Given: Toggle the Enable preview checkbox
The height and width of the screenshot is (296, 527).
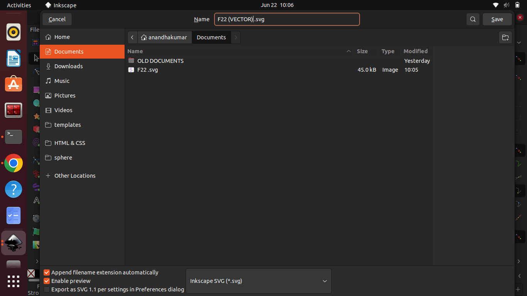Looking at the screenshot, I should [x=47, y=281].
